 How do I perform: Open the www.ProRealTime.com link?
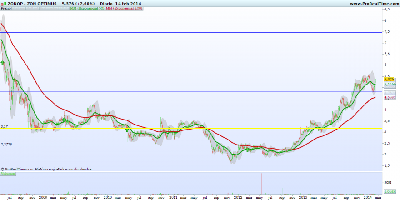(374, 4)
